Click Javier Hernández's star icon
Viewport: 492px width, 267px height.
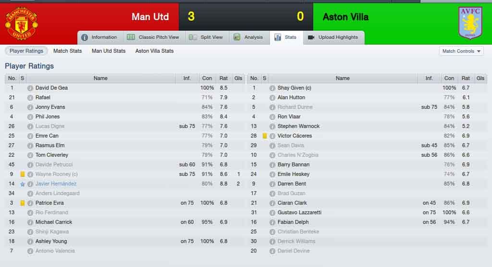tap(22, 184)
